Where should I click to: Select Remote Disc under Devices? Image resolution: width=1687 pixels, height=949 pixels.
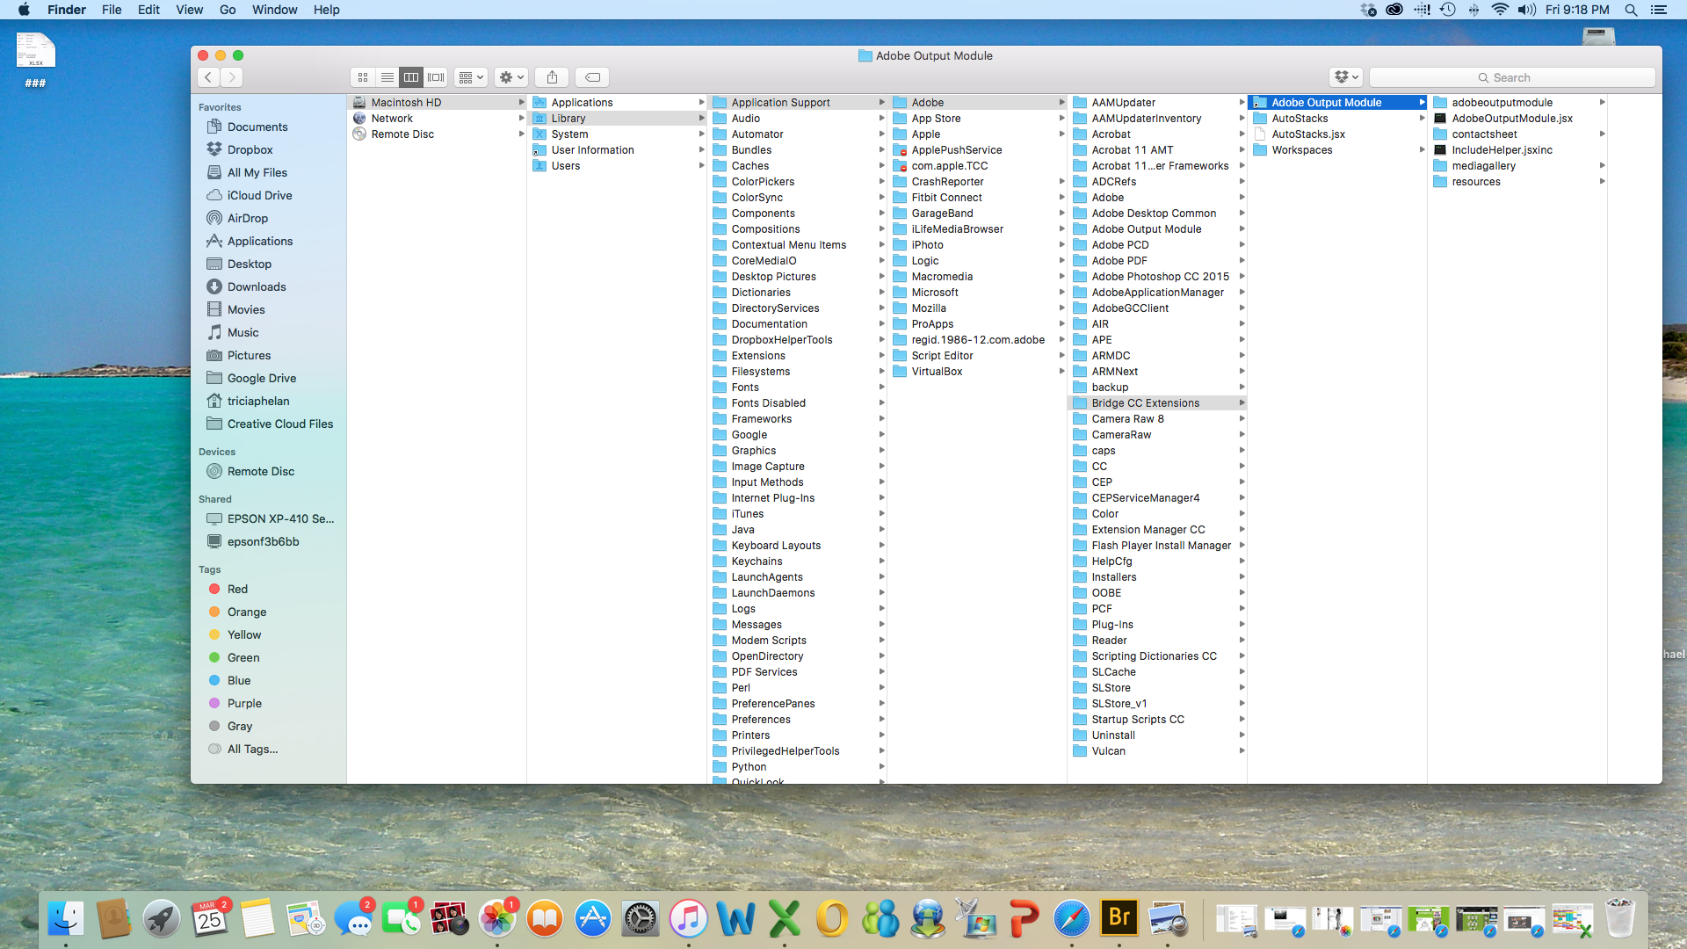click(x=260, y=471)
